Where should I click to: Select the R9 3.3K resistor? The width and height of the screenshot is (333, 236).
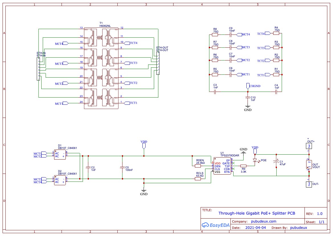pos(243,166)
